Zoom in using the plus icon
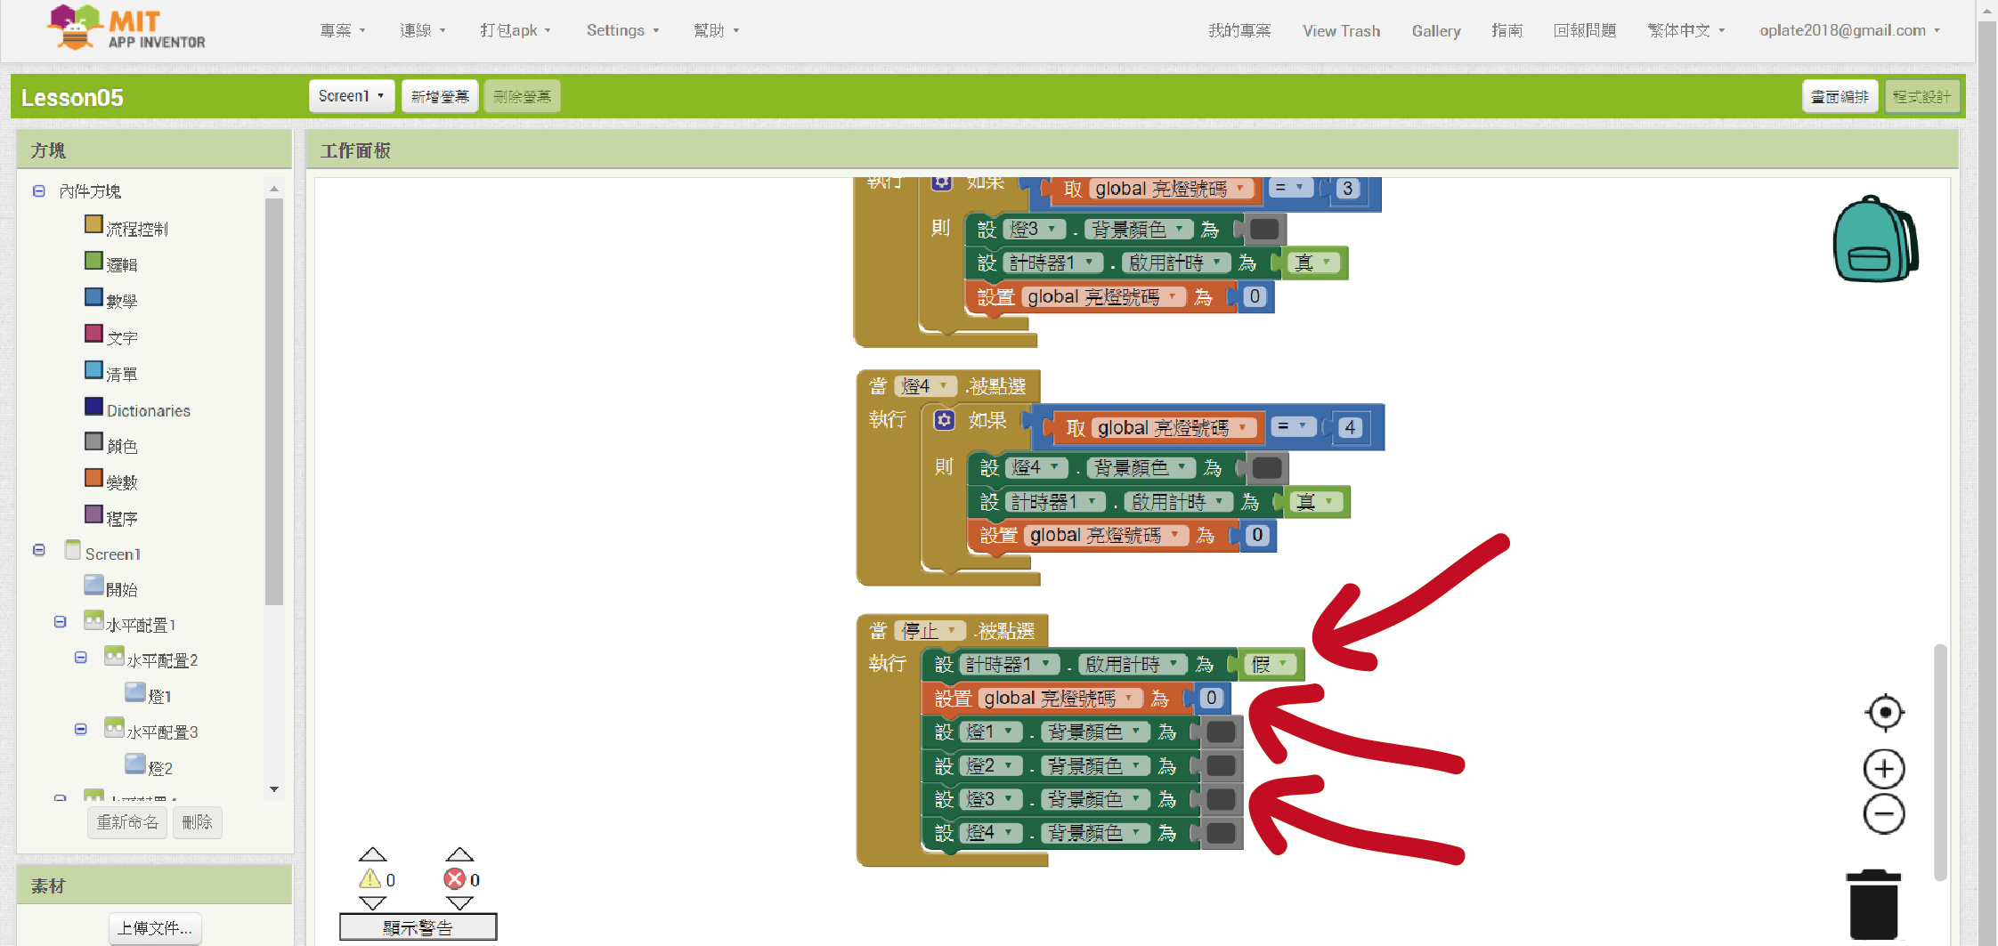 (1884, 769)
